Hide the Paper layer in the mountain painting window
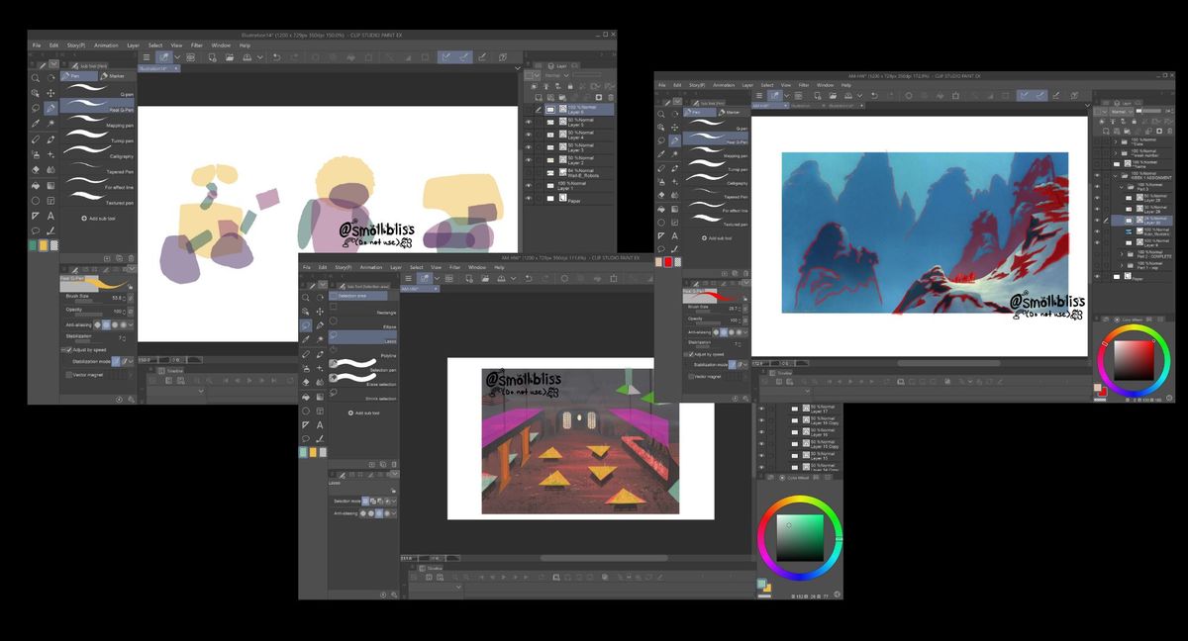The image size is (1188, 641). [1096, 278]
